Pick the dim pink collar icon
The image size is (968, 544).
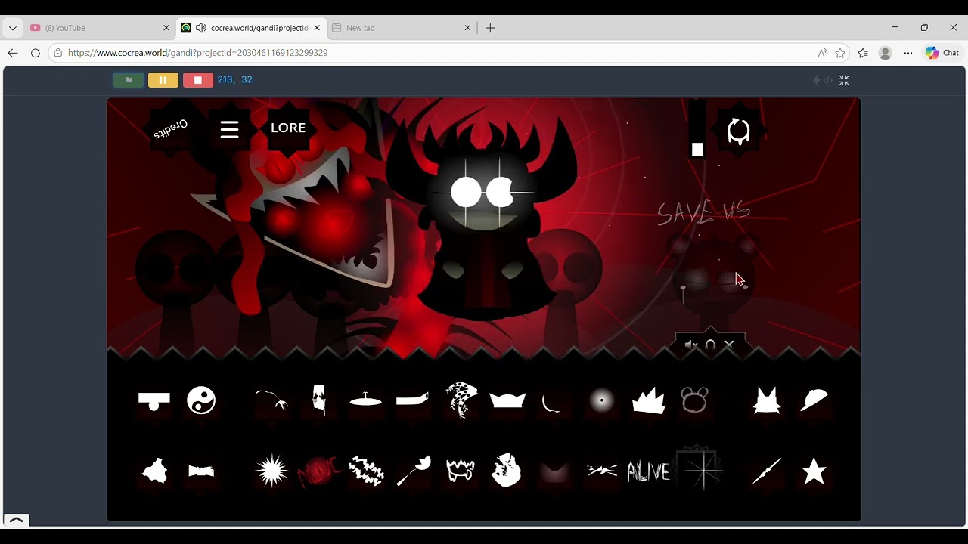[554, 473]
